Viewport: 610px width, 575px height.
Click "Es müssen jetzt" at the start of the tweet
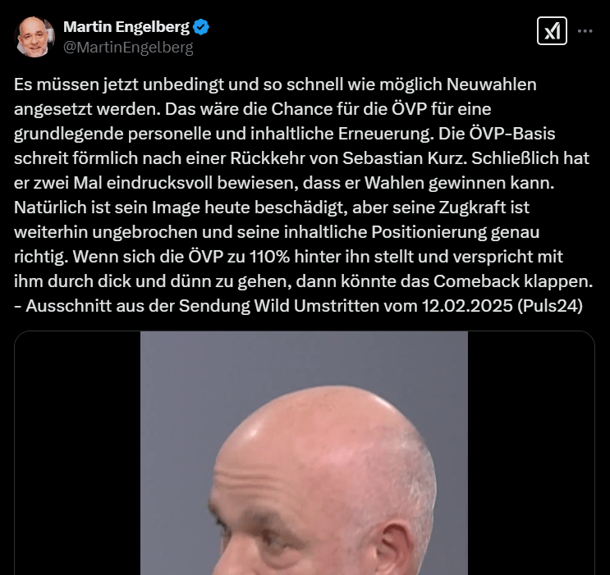[76, 84]
